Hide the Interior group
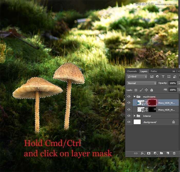The image size is (180, 172). coord(129,116)
